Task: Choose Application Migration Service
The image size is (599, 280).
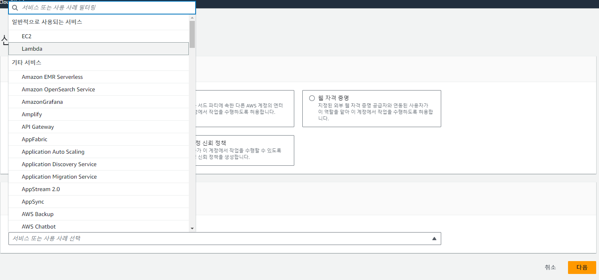Action: 99,177
